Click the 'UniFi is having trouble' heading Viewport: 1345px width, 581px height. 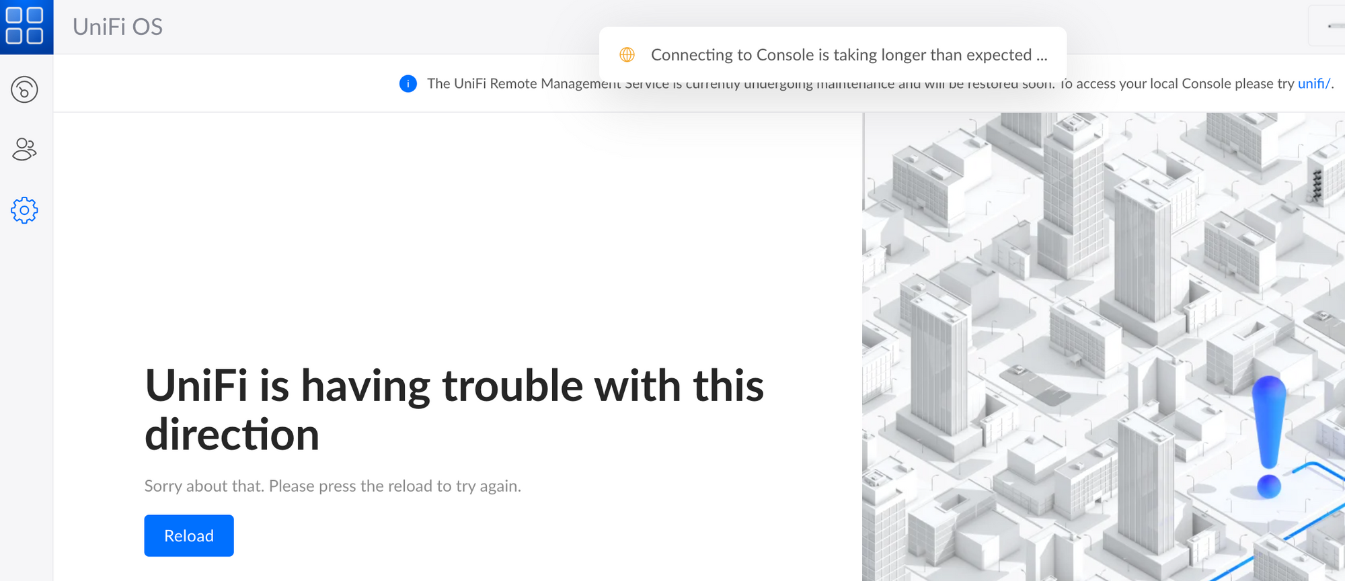coord(454,386)
